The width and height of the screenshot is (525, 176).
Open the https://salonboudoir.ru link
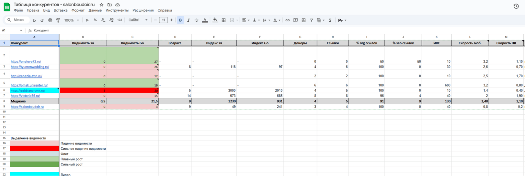(x=27, y=107)
